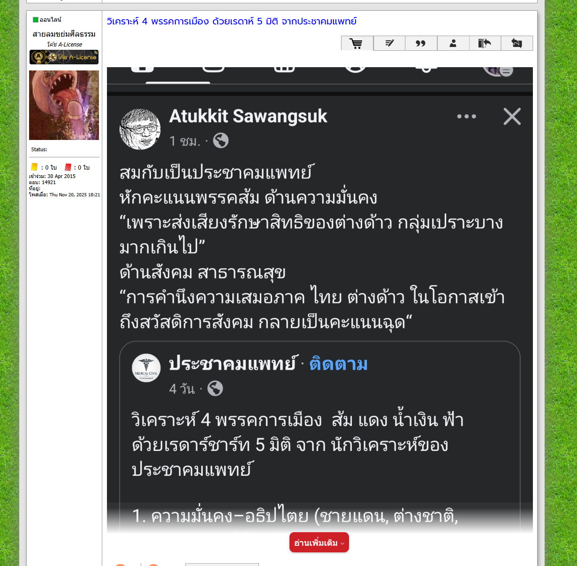Open the user profile person icon
The width and height of the screenshot is (577, 566).
(x=453, y=43)
